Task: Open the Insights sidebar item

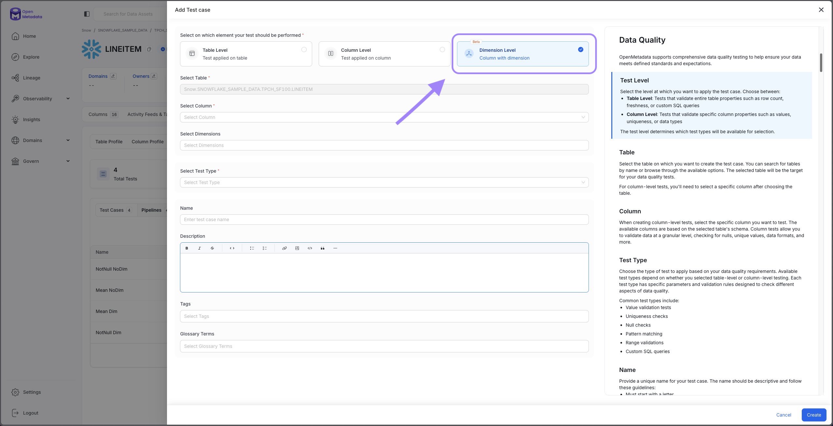Action: point(32,120)
